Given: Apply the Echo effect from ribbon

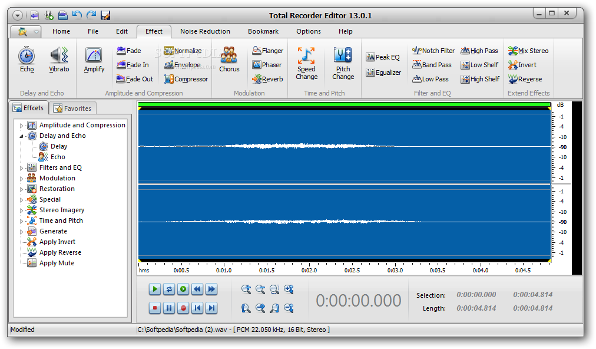Looking at the screenshot, I should point(27,60).
